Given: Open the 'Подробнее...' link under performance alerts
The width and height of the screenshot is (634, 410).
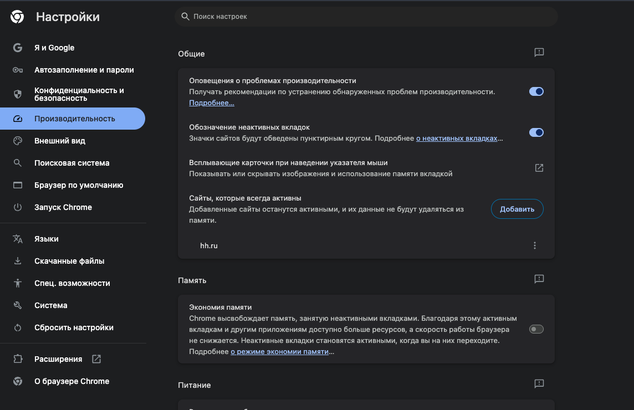Looking at the screenshot, I should pos(211,102).
